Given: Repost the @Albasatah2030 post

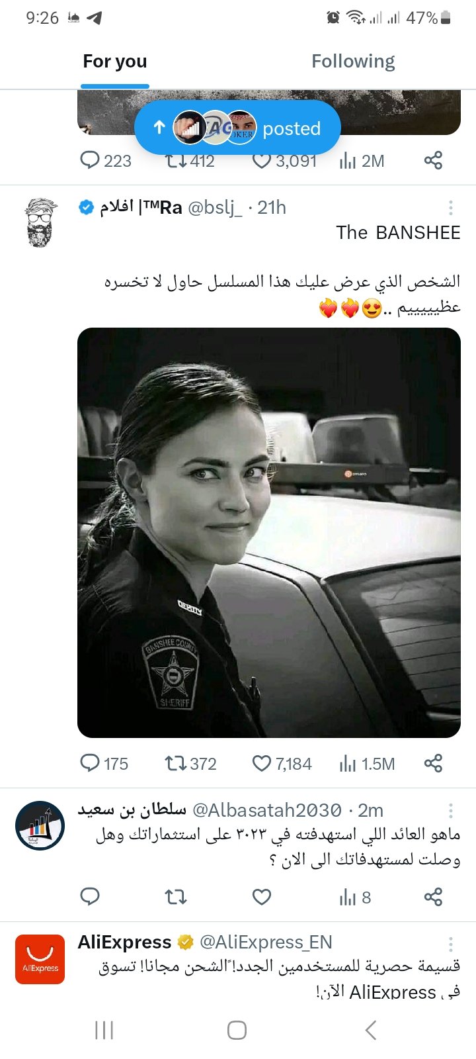Looking at the screenshot, I should [x=176, y=897].
